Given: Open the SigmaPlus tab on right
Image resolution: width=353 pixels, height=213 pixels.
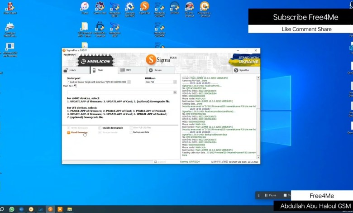Looking at the screenshot, I should click(246, 70).
